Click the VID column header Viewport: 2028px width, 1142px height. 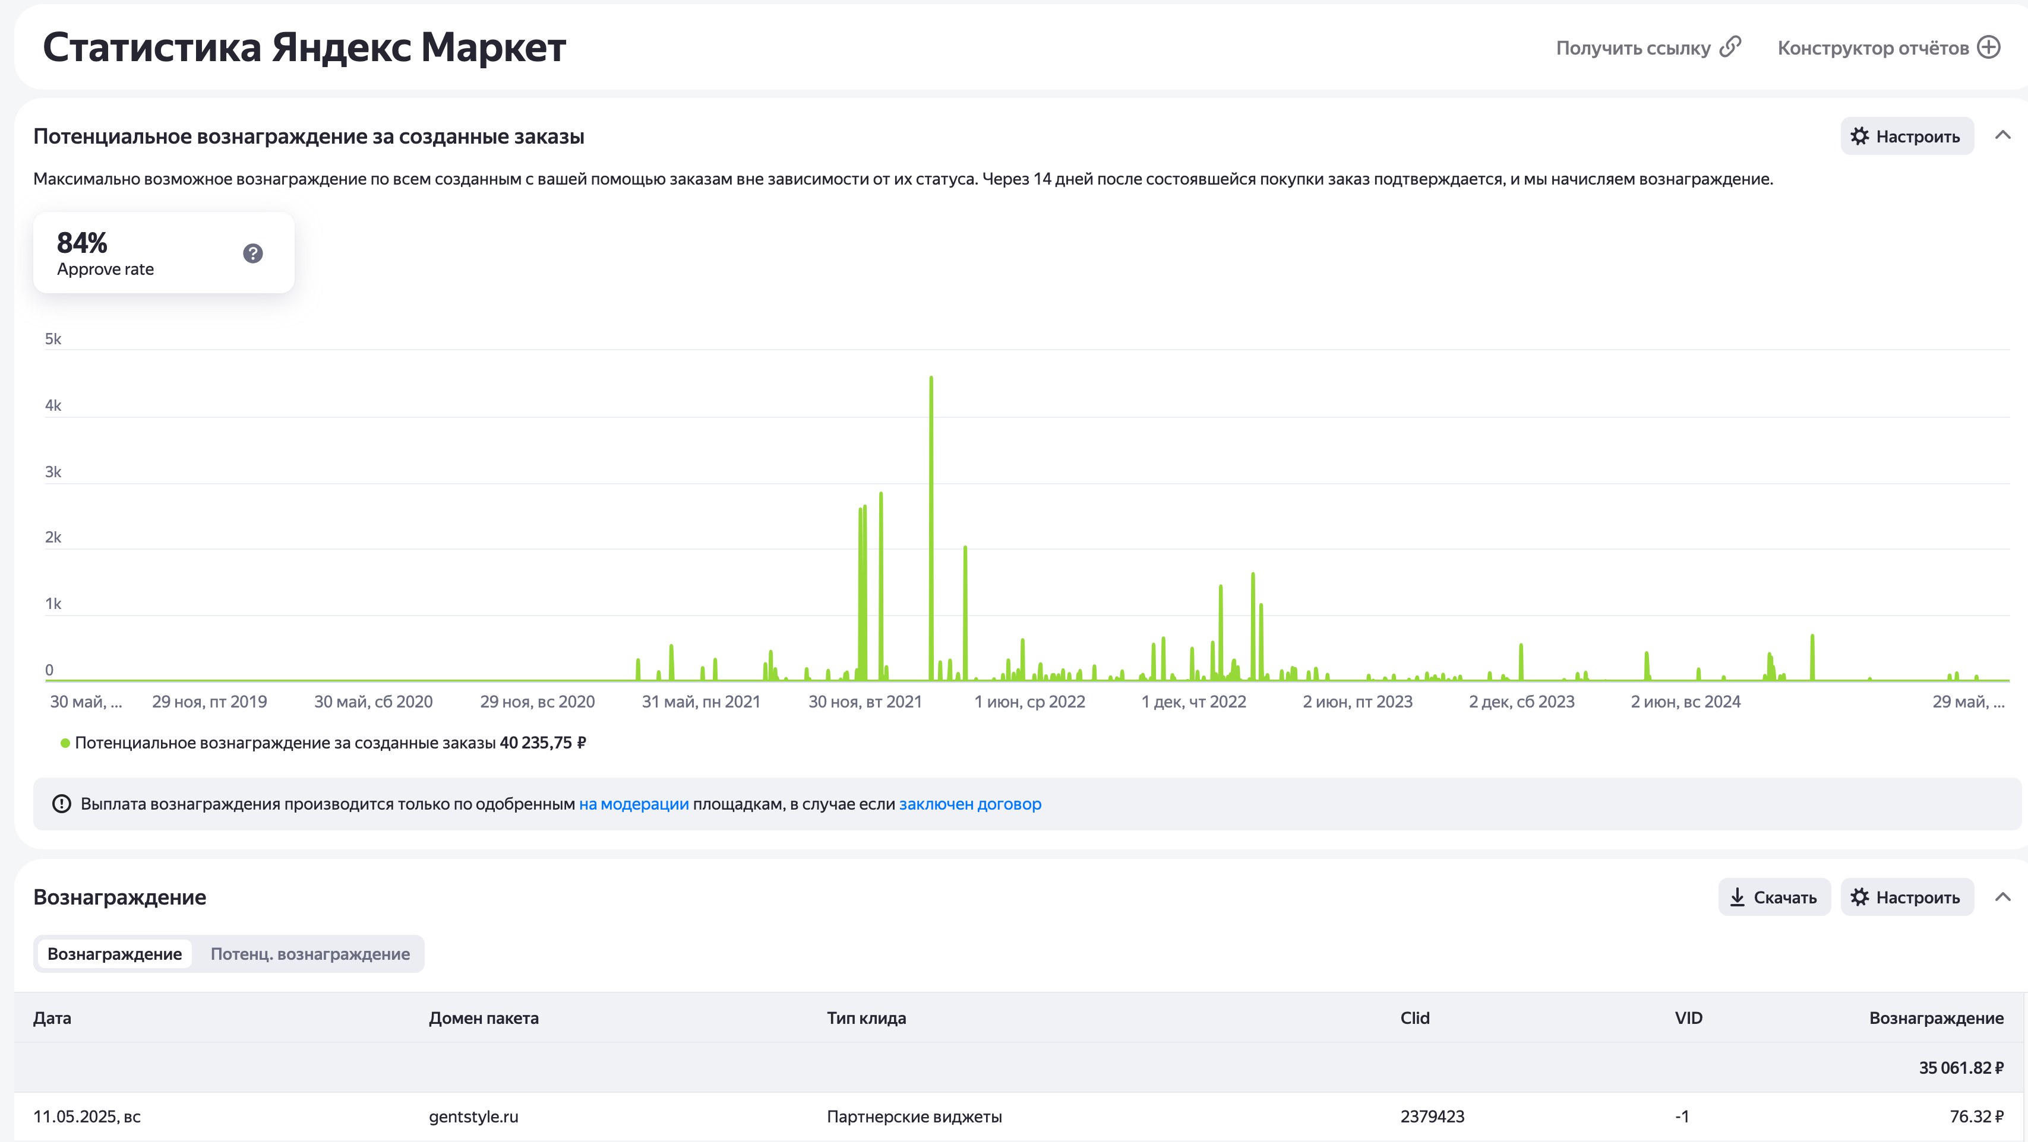[x=1688, y=1018]
